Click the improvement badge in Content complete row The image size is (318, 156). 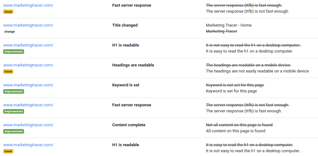(x=14, y=131)
